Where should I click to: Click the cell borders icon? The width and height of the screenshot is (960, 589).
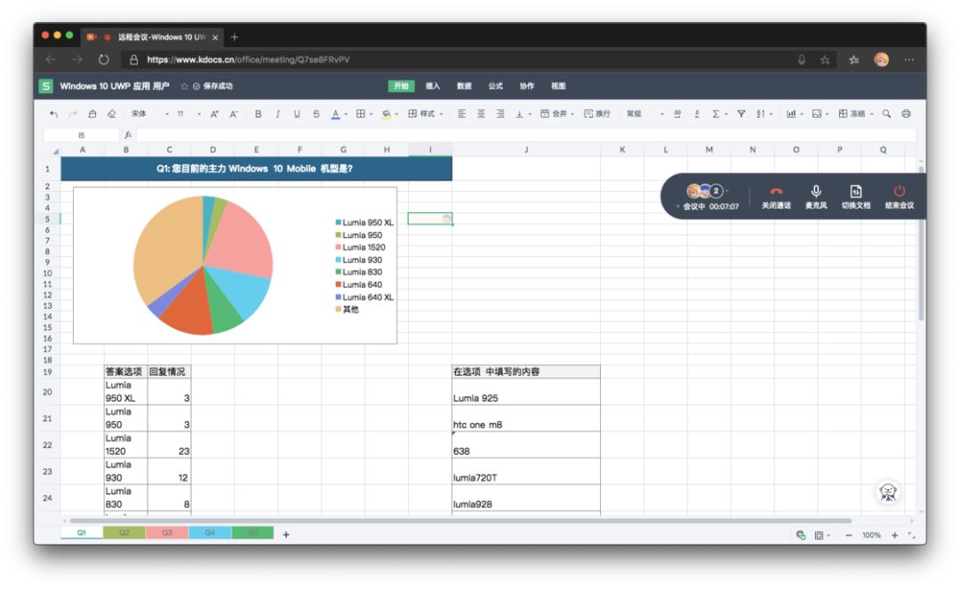click(x=361, y=114)
